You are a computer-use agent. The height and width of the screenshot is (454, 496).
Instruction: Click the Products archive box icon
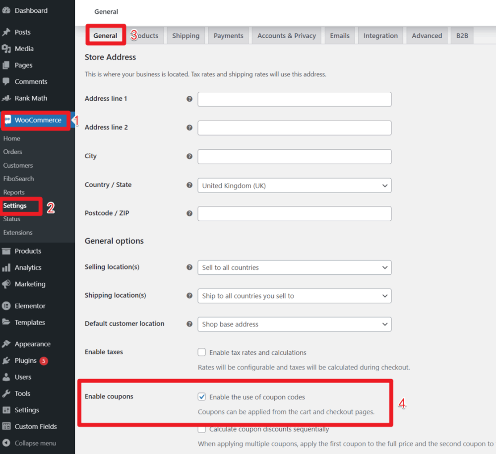click(6, 251)
